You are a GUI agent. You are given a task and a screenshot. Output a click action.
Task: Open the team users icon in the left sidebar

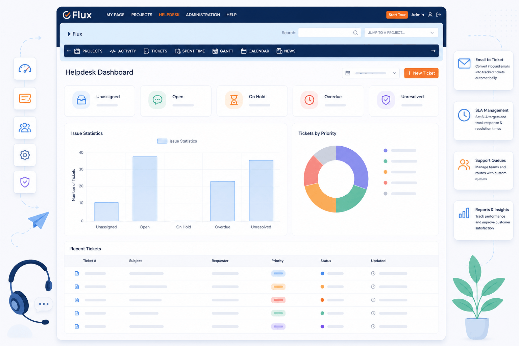pyautogui.click(x=25, y=128)
